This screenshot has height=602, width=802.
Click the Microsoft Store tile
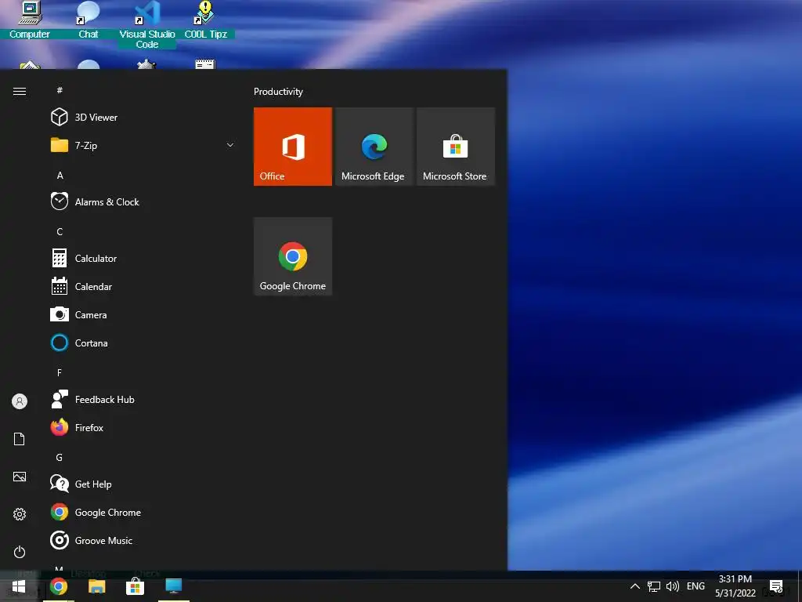pos(455,147)
